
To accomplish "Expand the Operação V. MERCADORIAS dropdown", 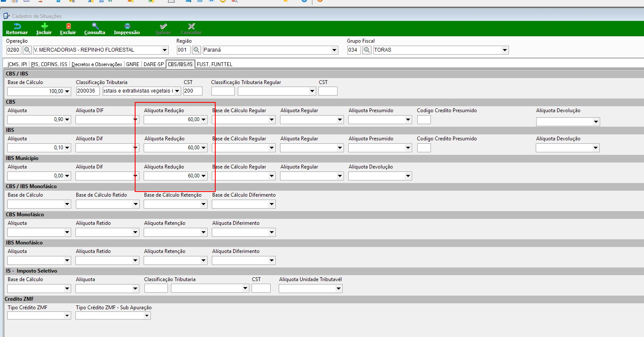I will click(x=165, y=50).
